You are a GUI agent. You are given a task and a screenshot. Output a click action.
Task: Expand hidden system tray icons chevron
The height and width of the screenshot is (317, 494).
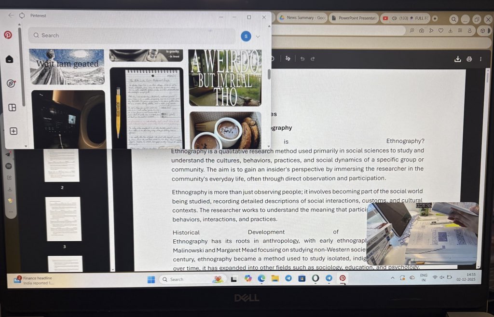pos(392,278)
